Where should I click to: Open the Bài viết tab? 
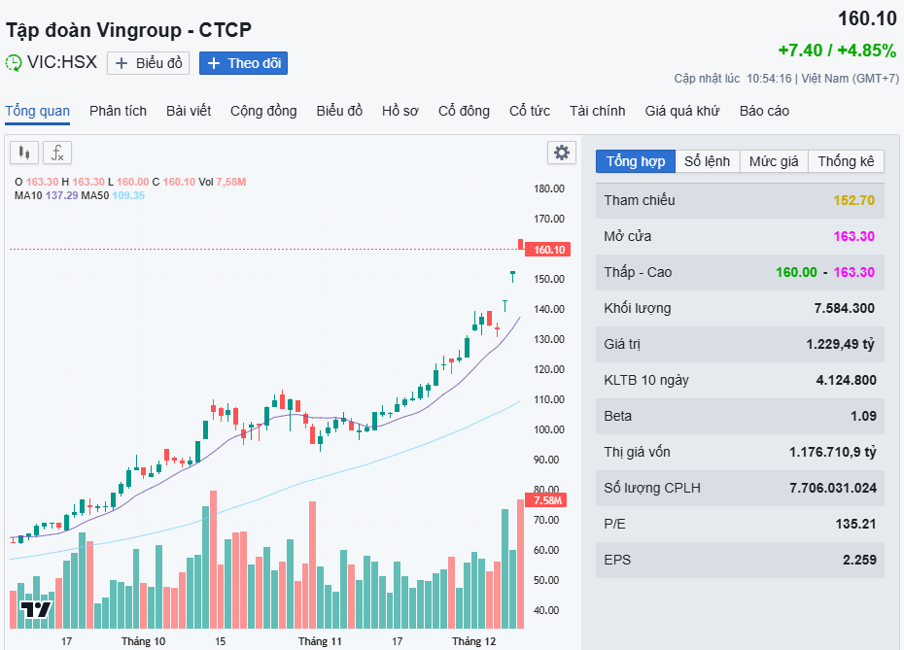click(189, 111)
